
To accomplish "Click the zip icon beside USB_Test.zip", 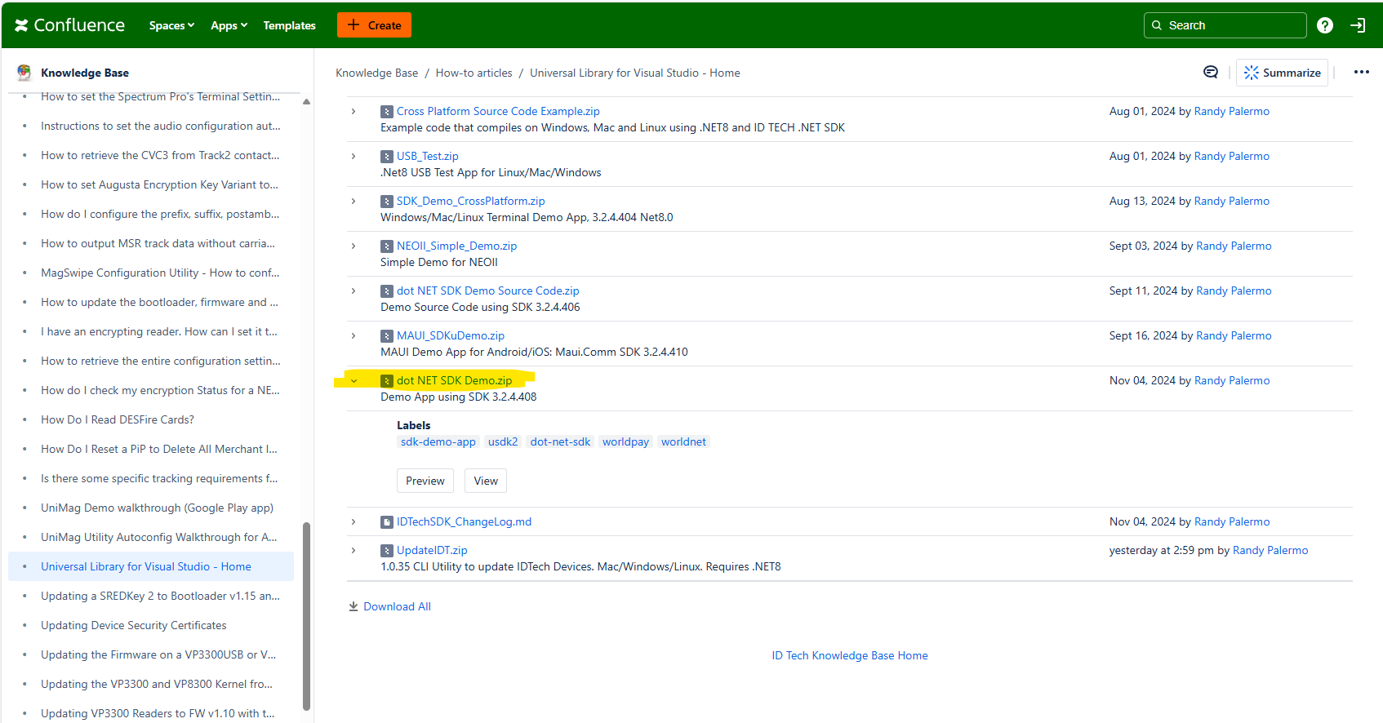I will click(387, 157).
